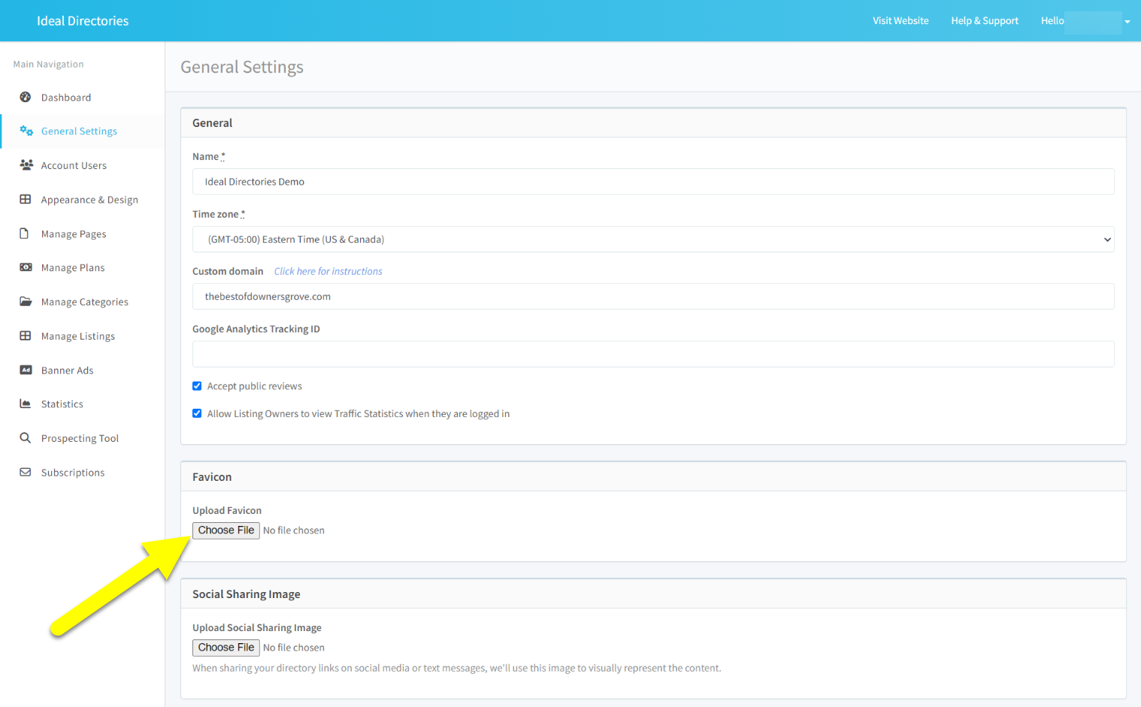Open the Time zone dropdown
This screenshot has width=1141, height=707.
653,240
